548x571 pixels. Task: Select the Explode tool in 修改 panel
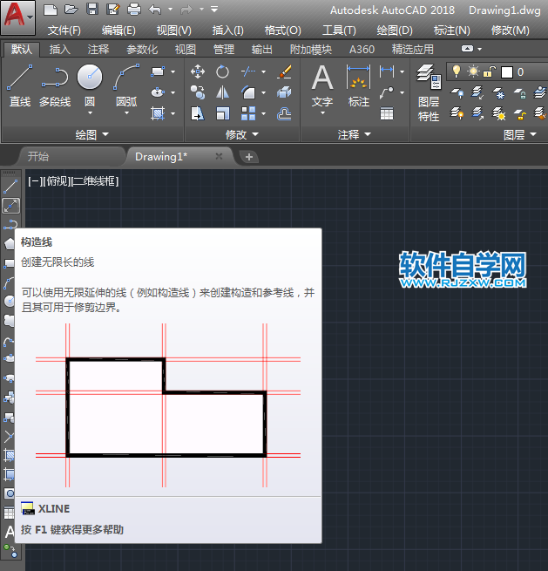(x=284, y=92)
